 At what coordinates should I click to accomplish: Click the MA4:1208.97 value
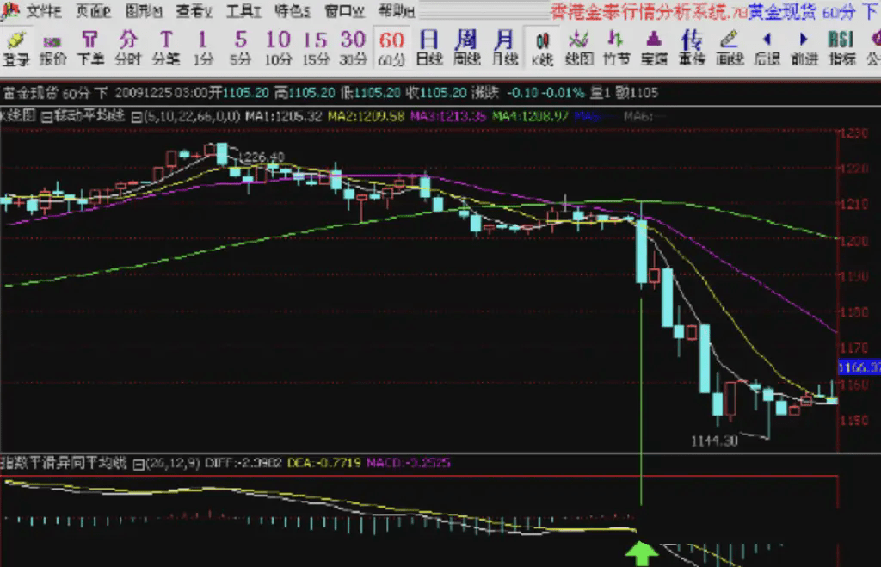[530, 116]
